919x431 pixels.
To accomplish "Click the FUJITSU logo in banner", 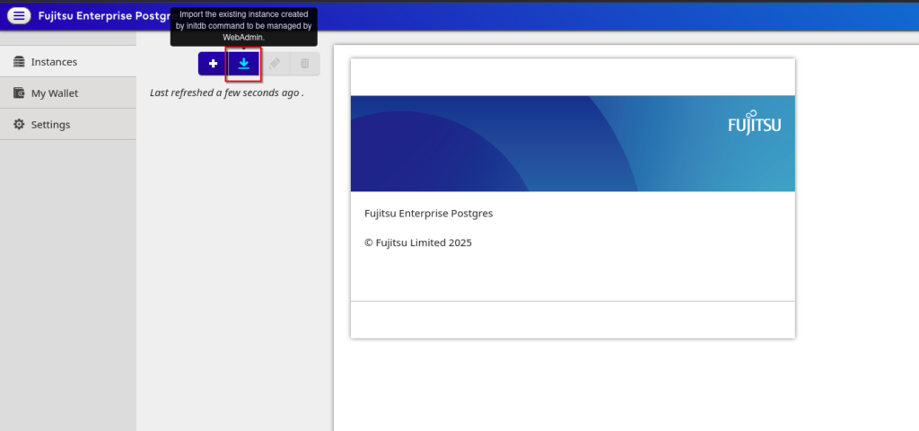I will (754, 125).
